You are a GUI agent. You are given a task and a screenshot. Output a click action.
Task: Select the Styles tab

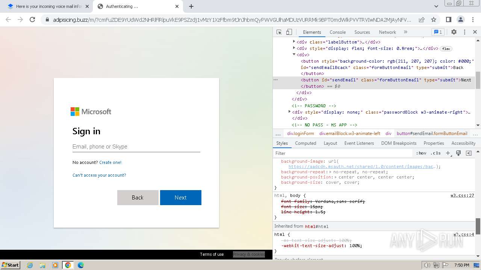pyautogui.click(x=282, y=143)
